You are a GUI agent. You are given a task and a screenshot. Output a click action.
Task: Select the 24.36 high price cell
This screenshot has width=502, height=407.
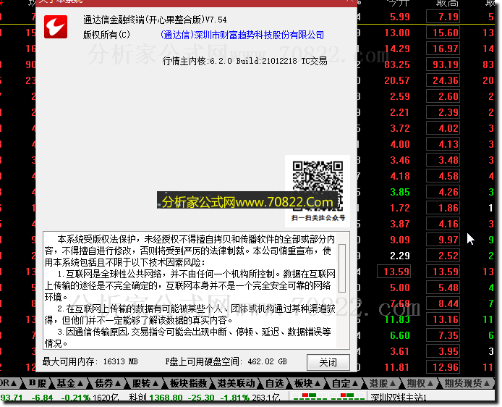coord(443,80)
